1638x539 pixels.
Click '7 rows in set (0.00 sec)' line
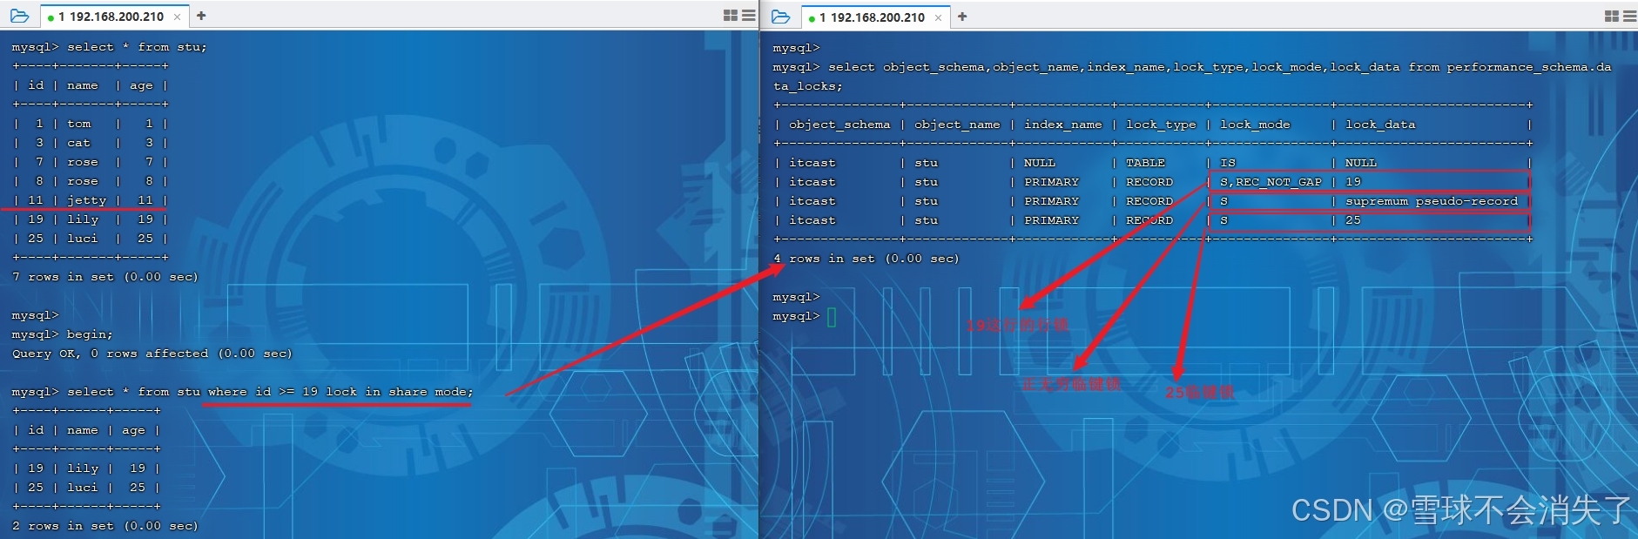point(105,277)
